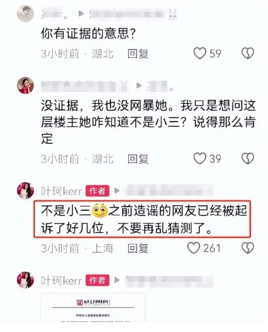Tap the broken heart beside 39 likes
The image size is (268, 332).
247,158
